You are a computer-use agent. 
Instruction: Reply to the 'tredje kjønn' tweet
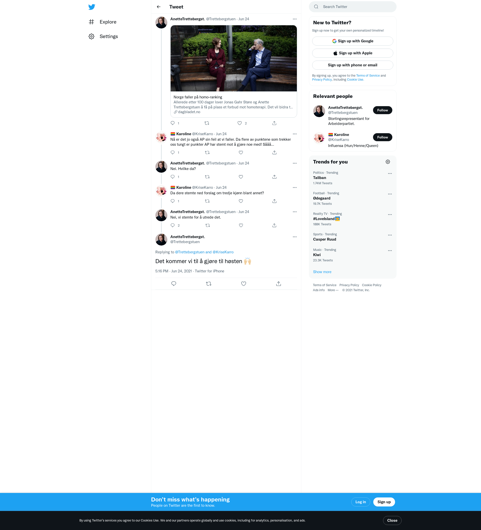click(173, 201)
